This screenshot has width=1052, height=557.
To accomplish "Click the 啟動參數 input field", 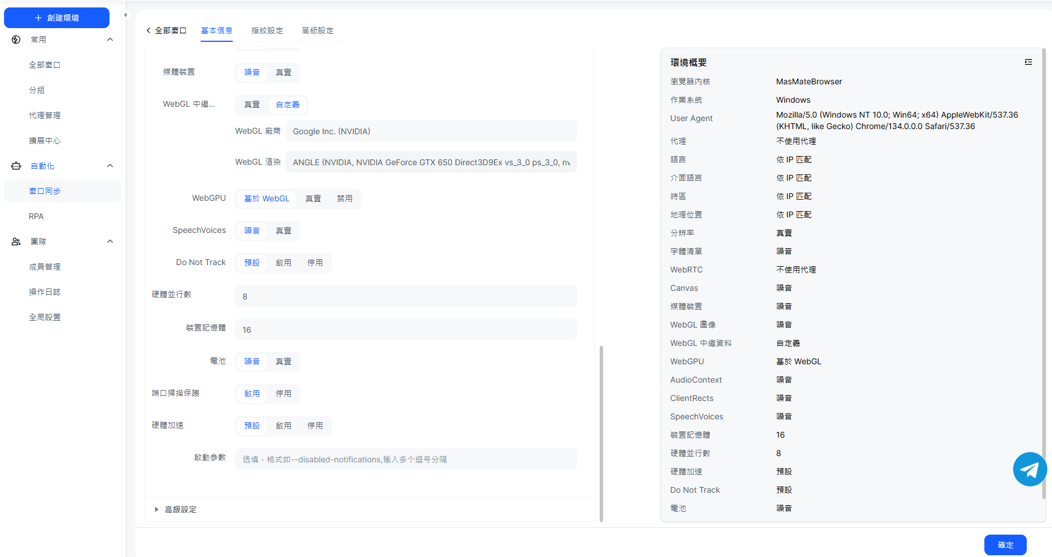I will 405,459.
